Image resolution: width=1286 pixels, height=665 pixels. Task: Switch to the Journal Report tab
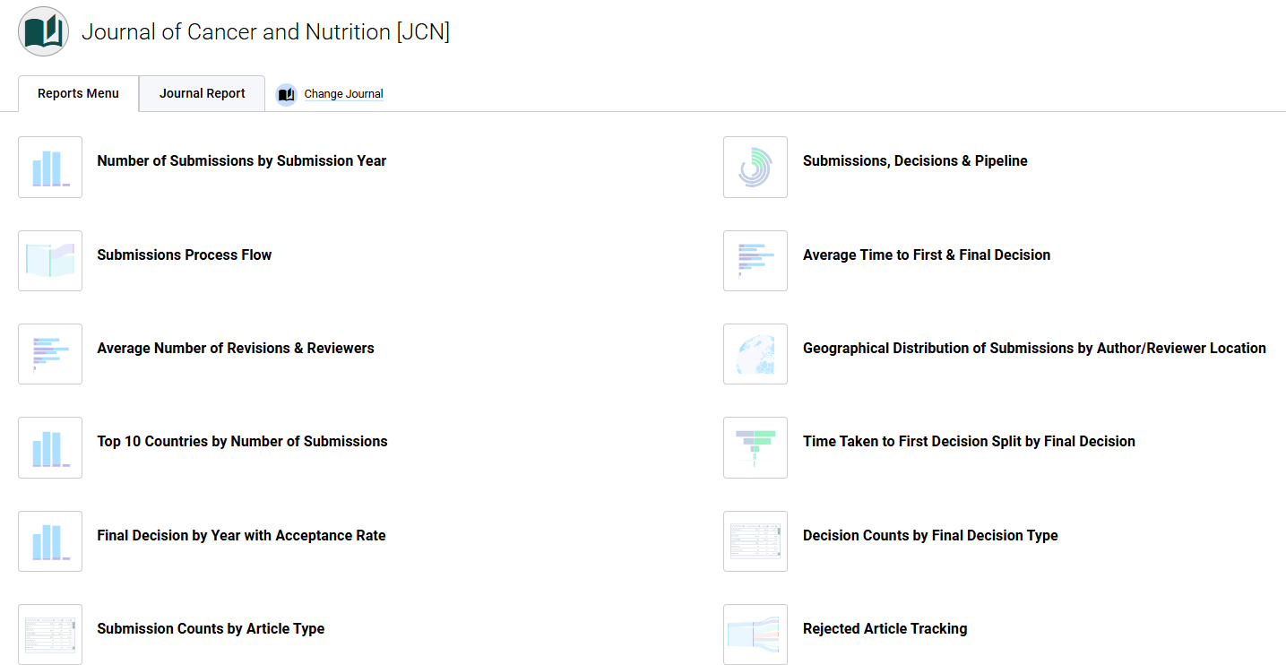[203, 93]
